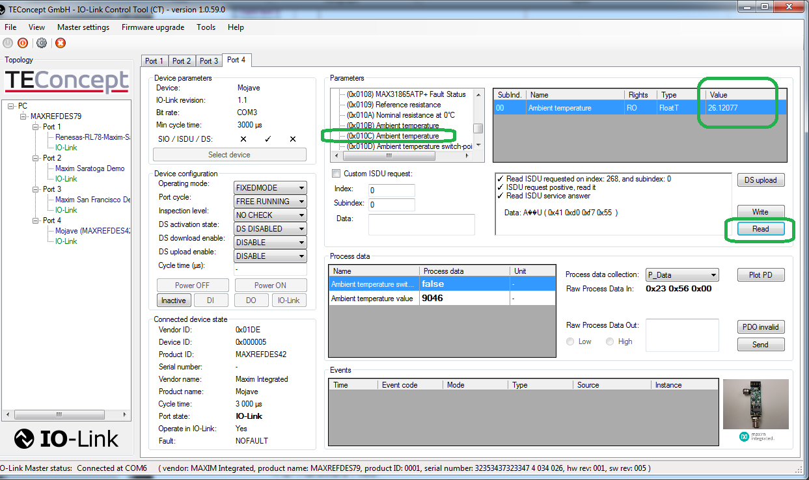
Task: Click the Send button
Action: pos(760,345)
